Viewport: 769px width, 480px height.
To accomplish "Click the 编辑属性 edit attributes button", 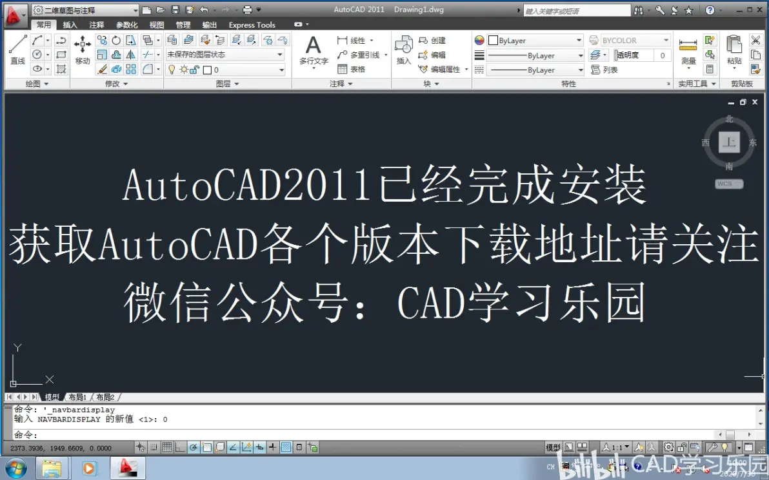I will (x=443, y=69).
